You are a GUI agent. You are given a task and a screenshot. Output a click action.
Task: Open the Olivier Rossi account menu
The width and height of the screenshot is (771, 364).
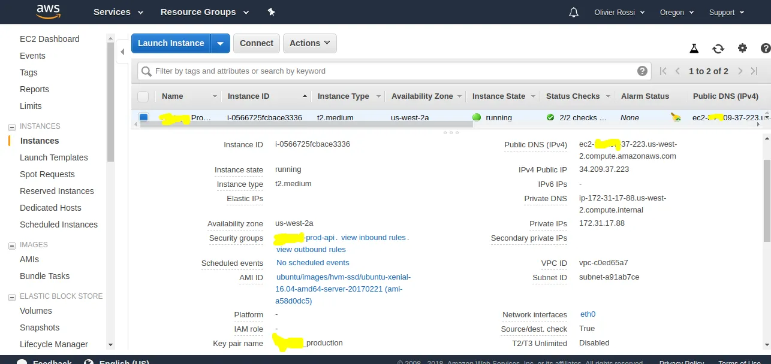[619, 12]
